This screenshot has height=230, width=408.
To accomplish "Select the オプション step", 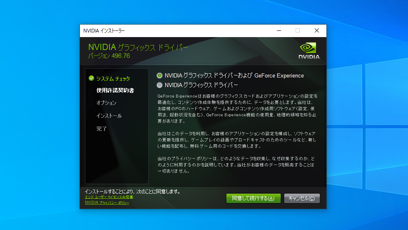I will [106, 102].
